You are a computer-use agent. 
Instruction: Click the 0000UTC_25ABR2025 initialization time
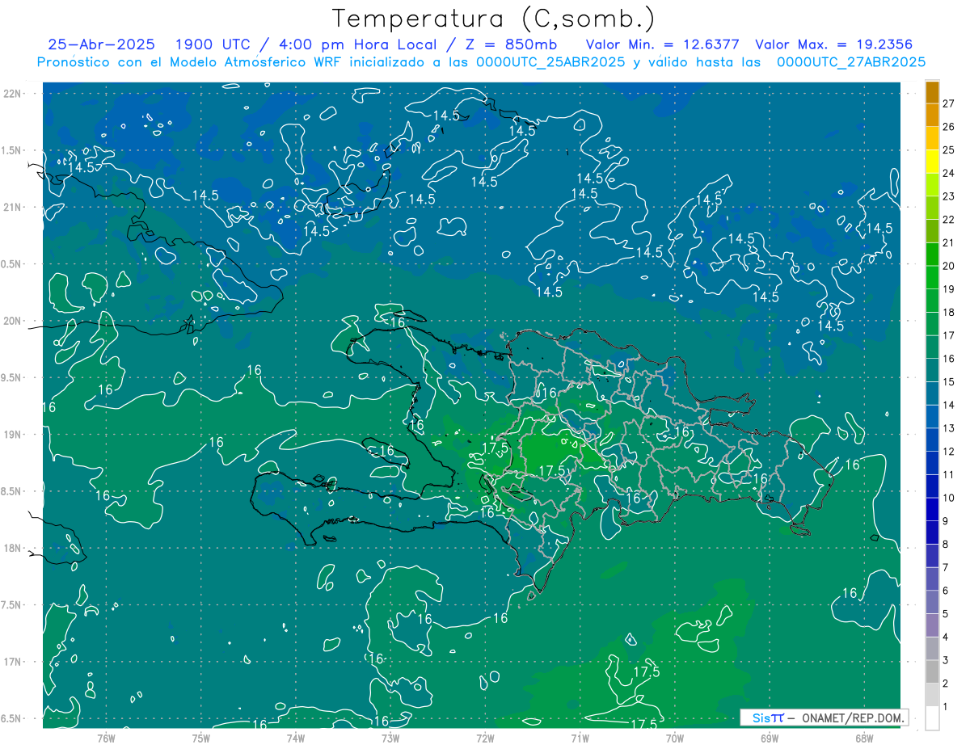coord(550,61)
